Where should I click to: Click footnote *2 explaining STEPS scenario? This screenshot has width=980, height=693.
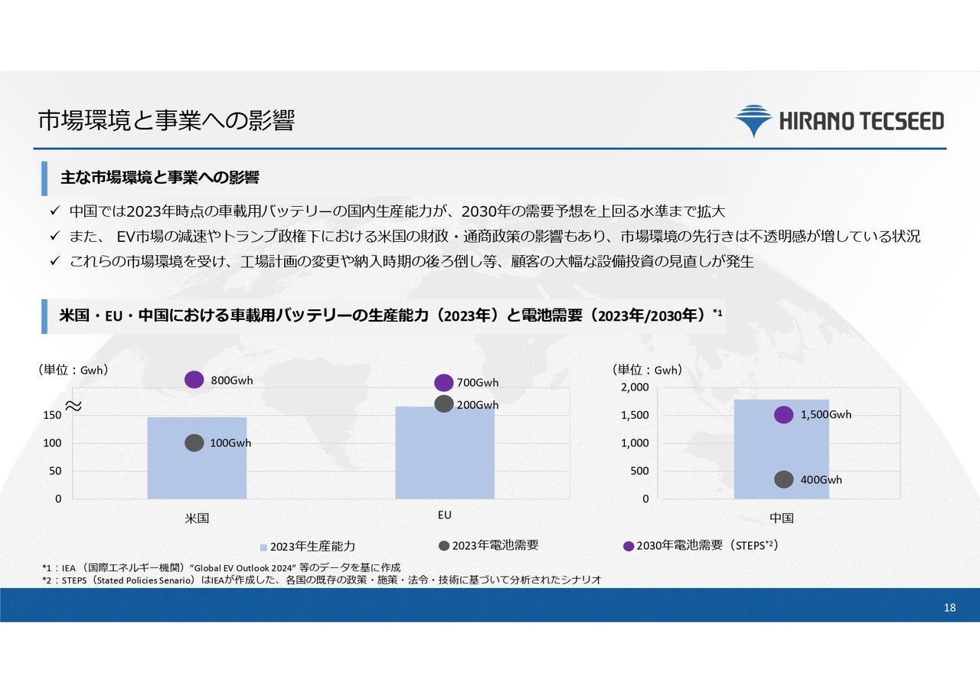[x=322, y=580]
